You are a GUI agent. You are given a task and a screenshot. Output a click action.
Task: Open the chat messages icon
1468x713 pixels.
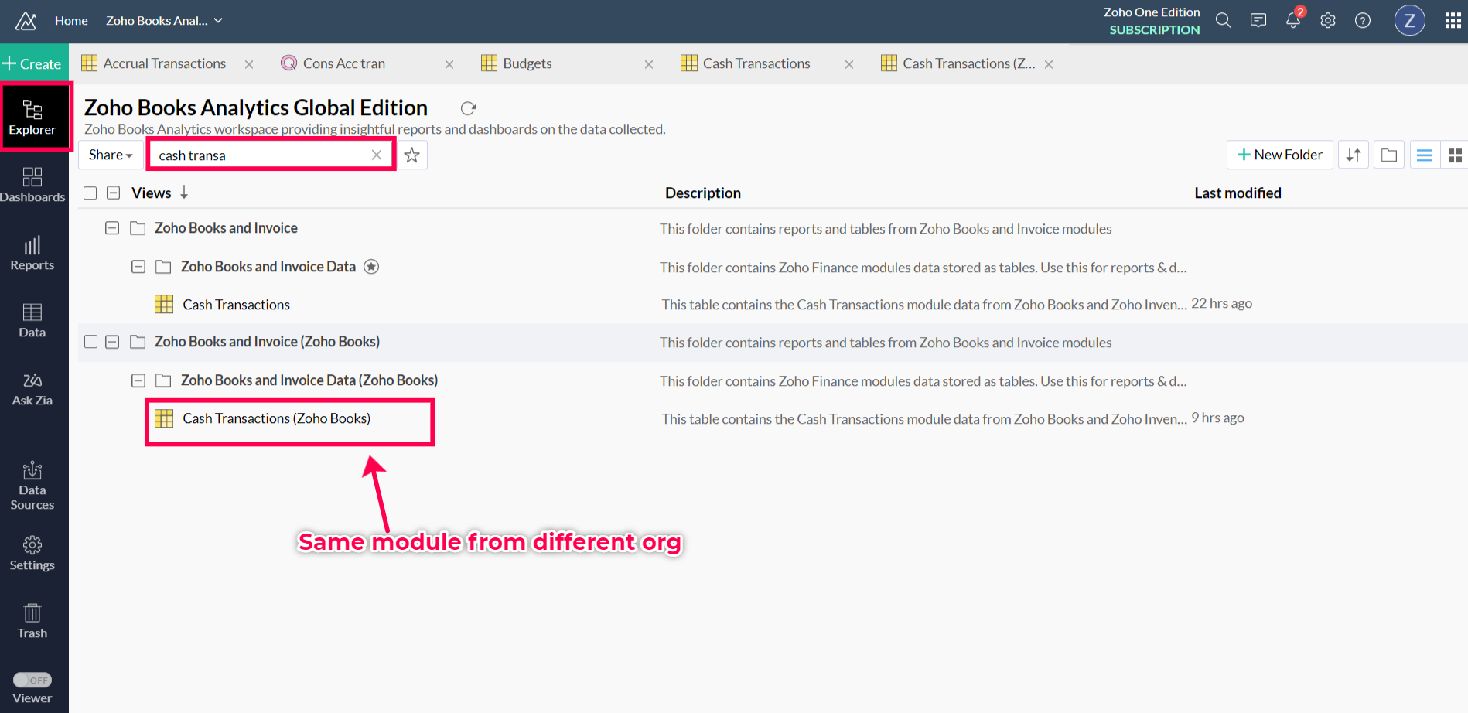pyautogui.click(x=1258, y=21)
